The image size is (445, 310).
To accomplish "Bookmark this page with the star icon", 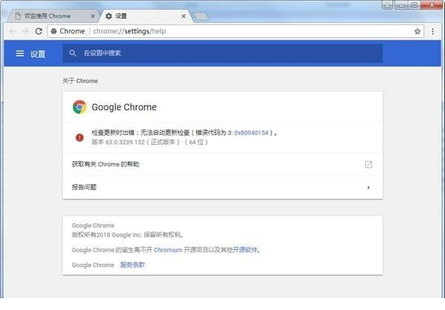I will click(x=417, y=31).
